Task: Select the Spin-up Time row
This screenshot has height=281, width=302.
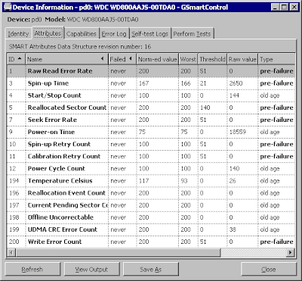Action: [x=151, y=83]
